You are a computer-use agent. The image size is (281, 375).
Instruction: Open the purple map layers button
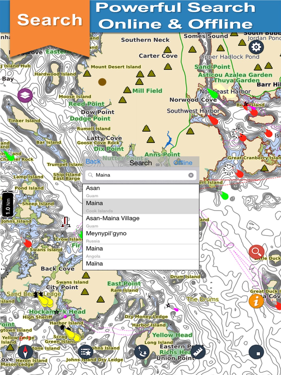pyautogui.click(x=25, y=95)
